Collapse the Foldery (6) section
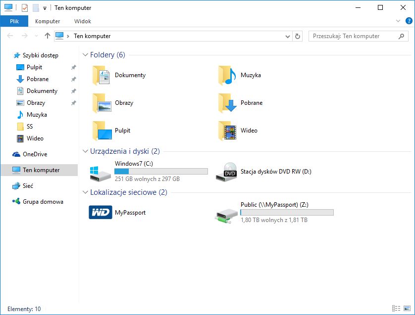The height and width of the screenshot is (315, 415). [x=85, y=55]
